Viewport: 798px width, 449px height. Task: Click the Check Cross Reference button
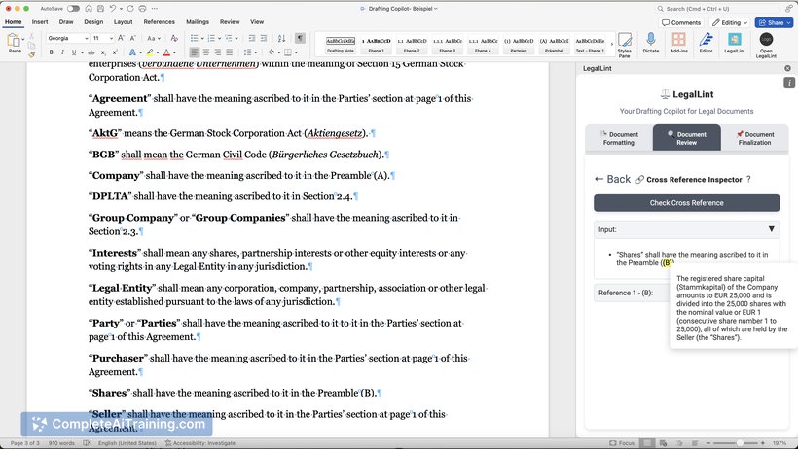point(686,203)
